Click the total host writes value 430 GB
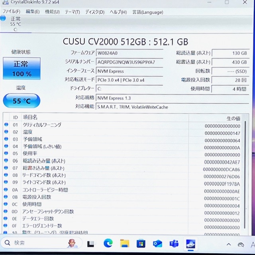This screenshot has height=255, width=255. click(230, 62)
